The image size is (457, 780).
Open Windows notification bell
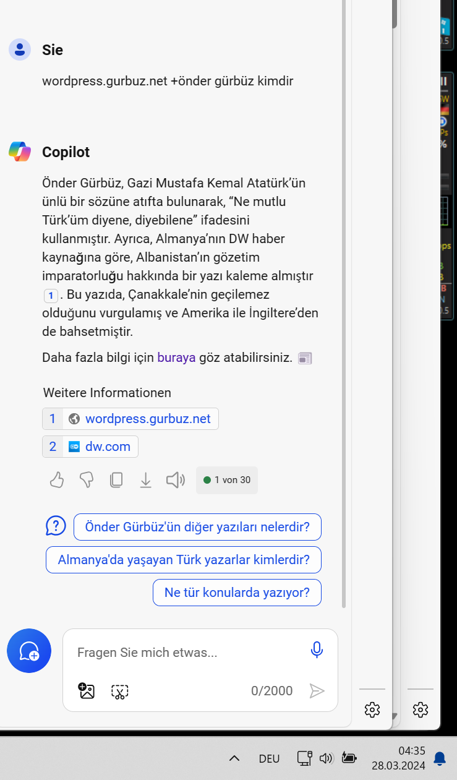[440, 758]
